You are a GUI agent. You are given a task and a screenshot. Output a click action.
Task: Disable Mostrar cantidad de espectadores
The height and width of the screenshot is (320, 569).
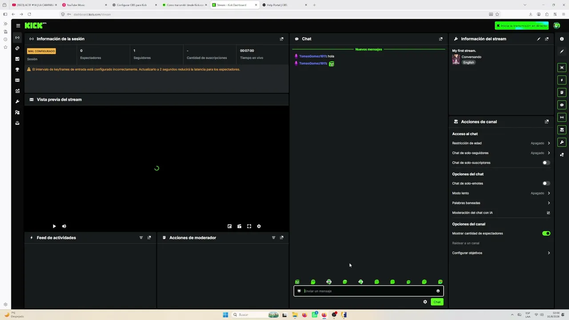tap(546, 233)
